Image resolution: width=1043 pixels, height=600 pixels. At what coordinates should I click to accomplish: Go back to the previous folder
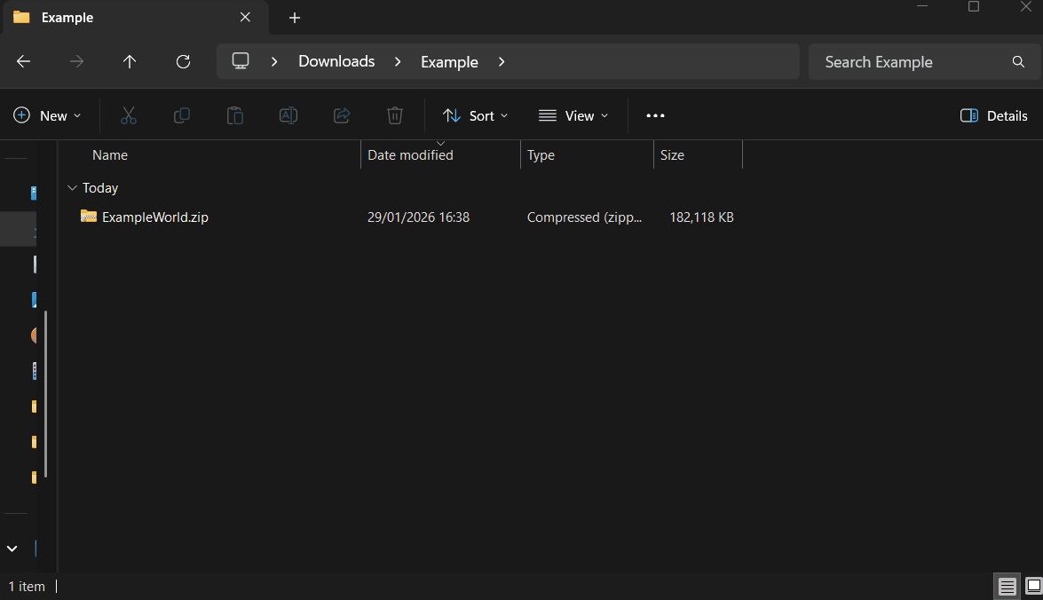click(x=23, y=62)
